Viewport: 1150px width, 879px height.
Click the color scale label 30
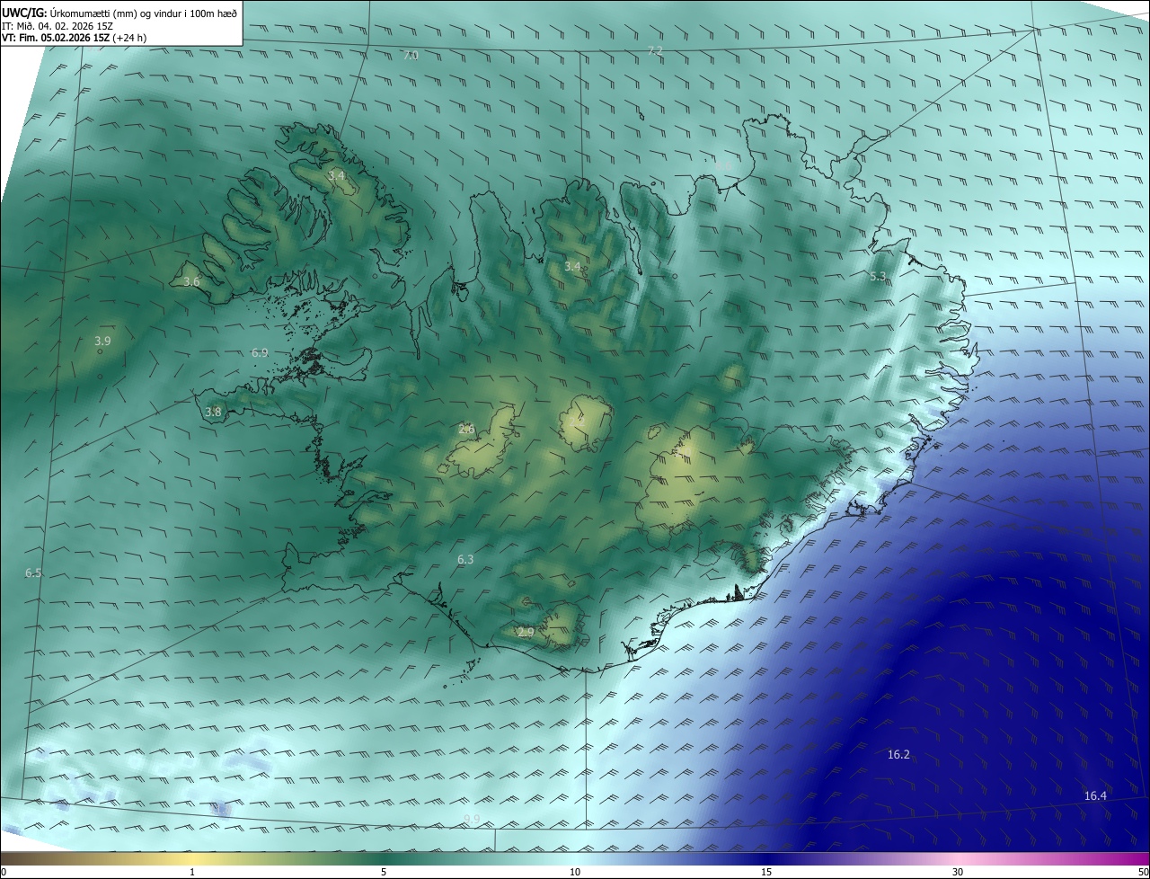[958, 872]
